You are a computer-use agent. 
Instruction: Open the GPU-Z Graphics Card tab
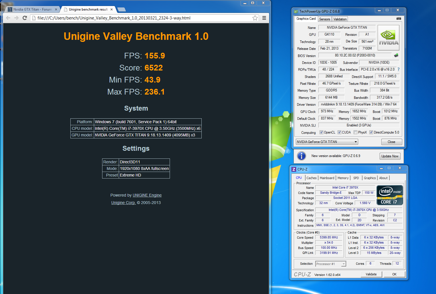306,19
